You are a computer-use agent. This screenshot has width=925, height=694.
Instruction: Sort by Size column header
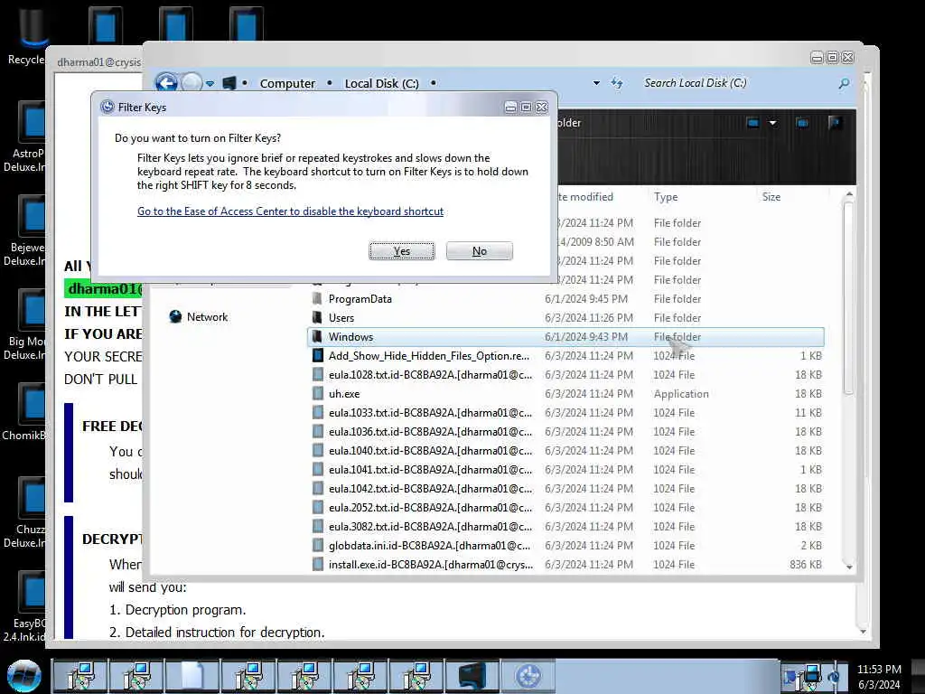(x=771, y=196)
